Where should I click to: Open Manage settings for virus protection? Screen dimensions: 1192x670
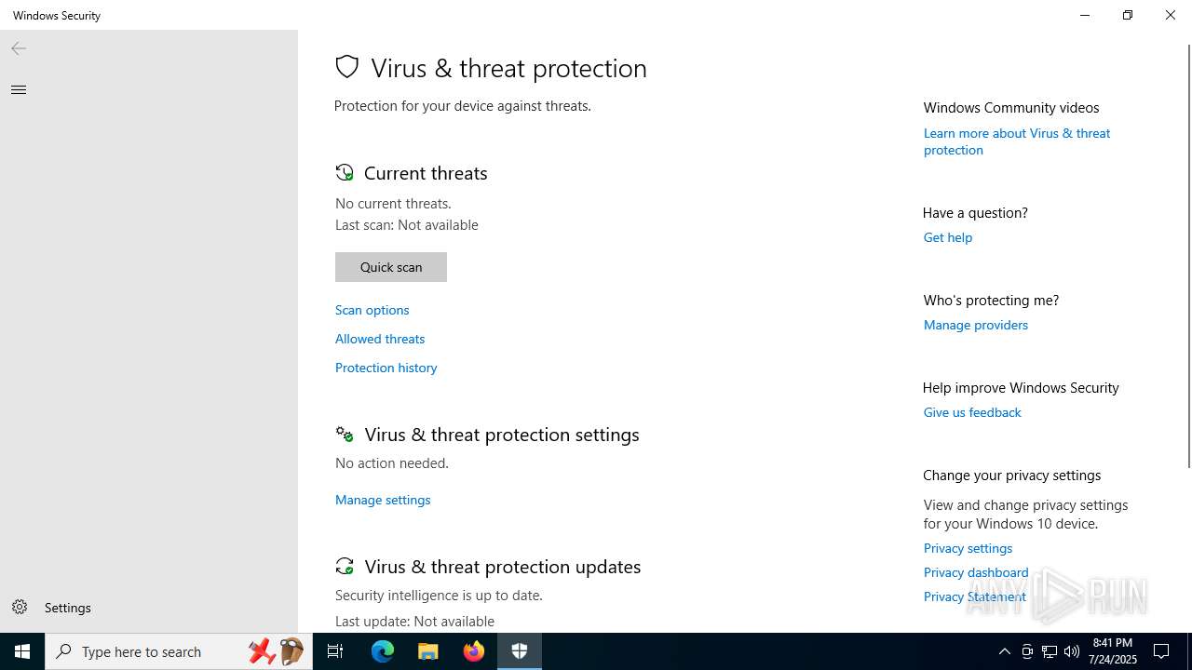tap(383, 500)
